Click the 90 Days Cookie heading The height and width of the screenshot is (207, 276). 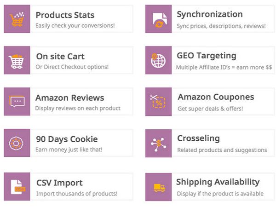[x=66, y=139]
